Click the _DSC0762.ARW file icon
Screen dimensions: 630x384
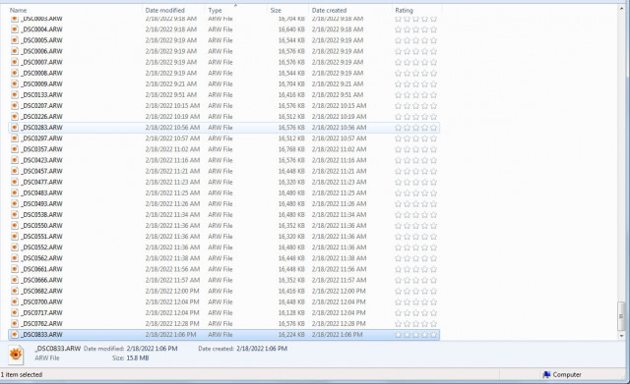(x=15, y=323)
